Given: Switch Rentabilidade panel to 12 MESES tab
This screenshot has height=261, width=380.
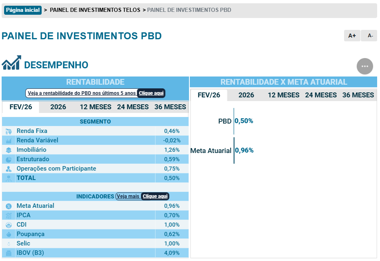Looking at the screenshot, I should 96,107.
